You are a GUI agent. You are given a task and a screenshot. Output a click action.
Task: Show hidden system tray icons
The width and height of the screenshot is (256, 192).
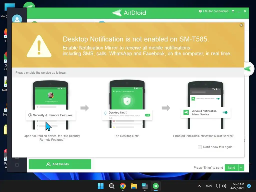pos(199,186)
